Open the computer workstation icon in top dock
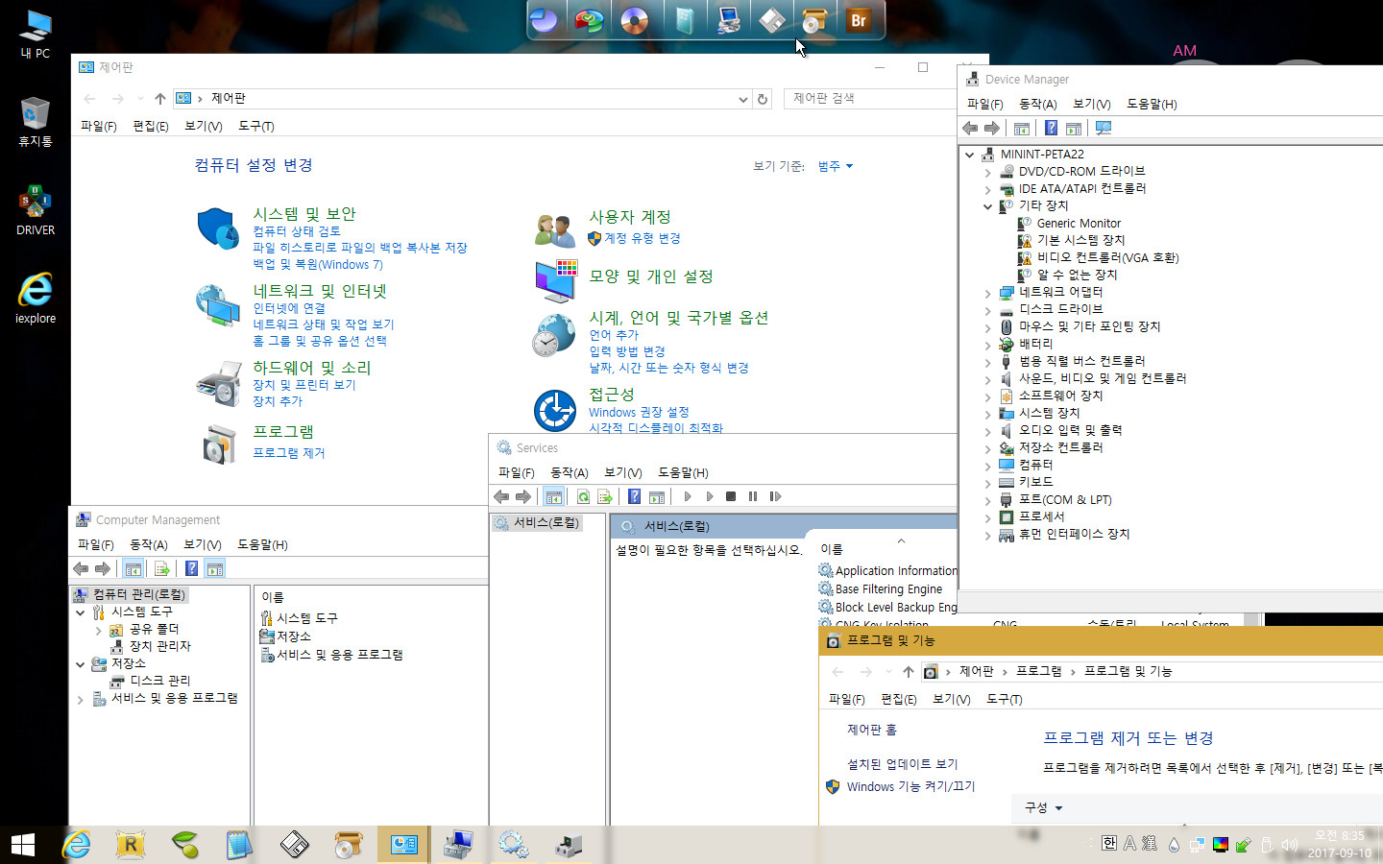The image size is (1383, 864). (728, 20)
